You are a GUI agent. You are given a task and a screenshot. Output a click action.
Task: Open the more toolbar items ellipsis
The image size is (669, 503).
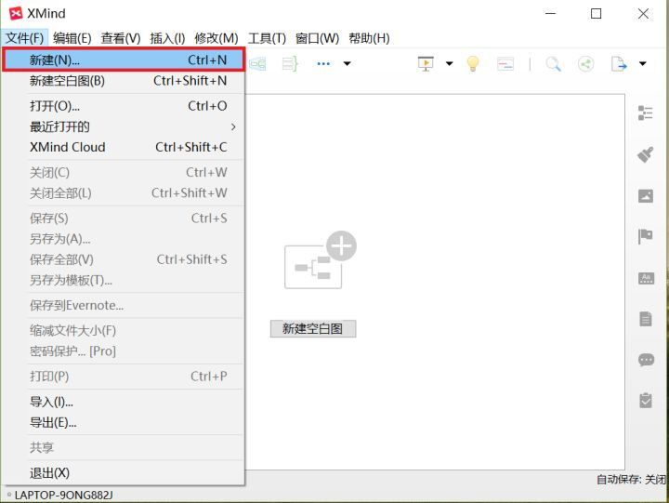pyautogui.click(x=323, y=64)
